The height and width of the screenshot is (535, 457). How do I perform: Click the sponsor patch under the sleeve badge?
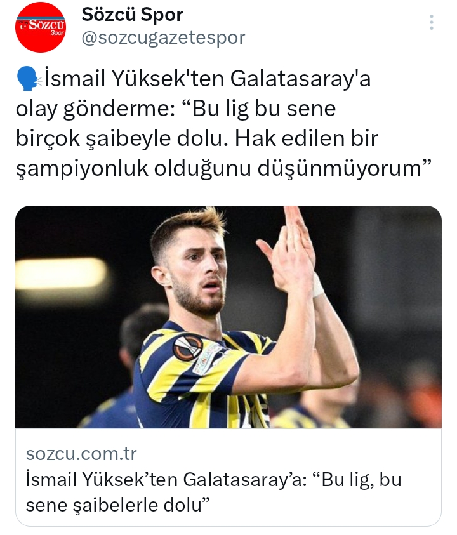pyautogui.click(x=209, y=360)
